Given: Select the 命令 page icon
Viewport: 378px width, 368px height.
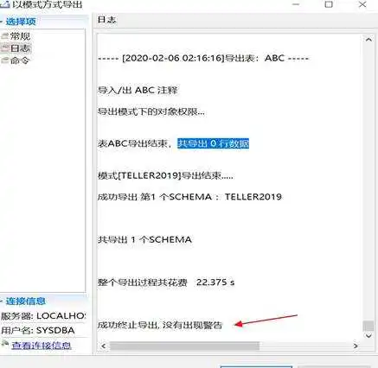Looking at the screenshot, I should (4, 60).
